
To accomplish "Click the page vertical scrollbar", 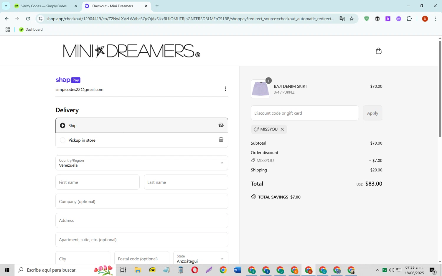I will pyautogui.click(x=440, y=89).
